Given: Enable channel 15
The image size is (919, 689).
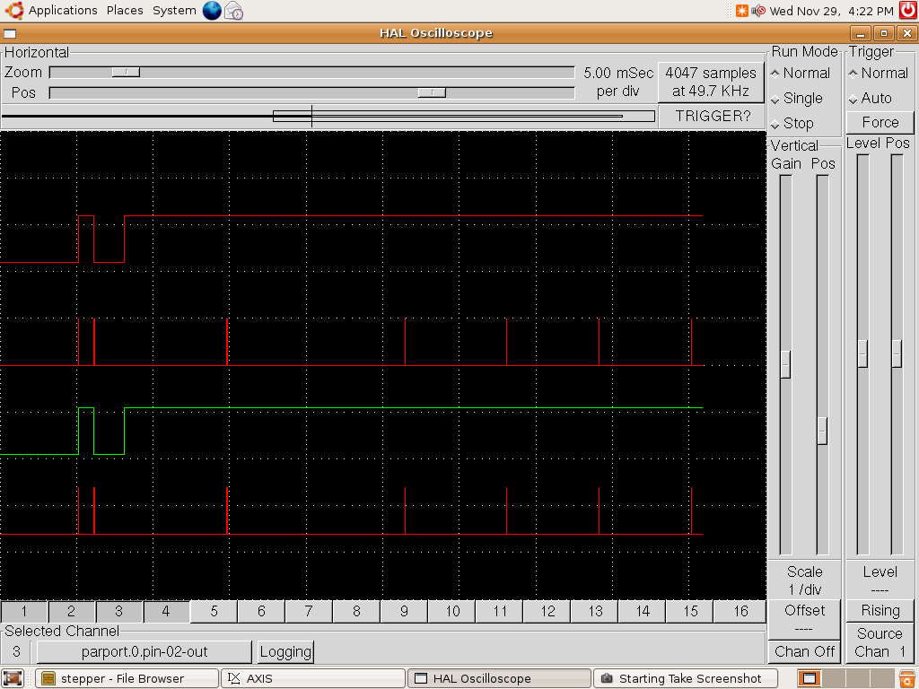Looking at the screenshot, I should 690,612.
